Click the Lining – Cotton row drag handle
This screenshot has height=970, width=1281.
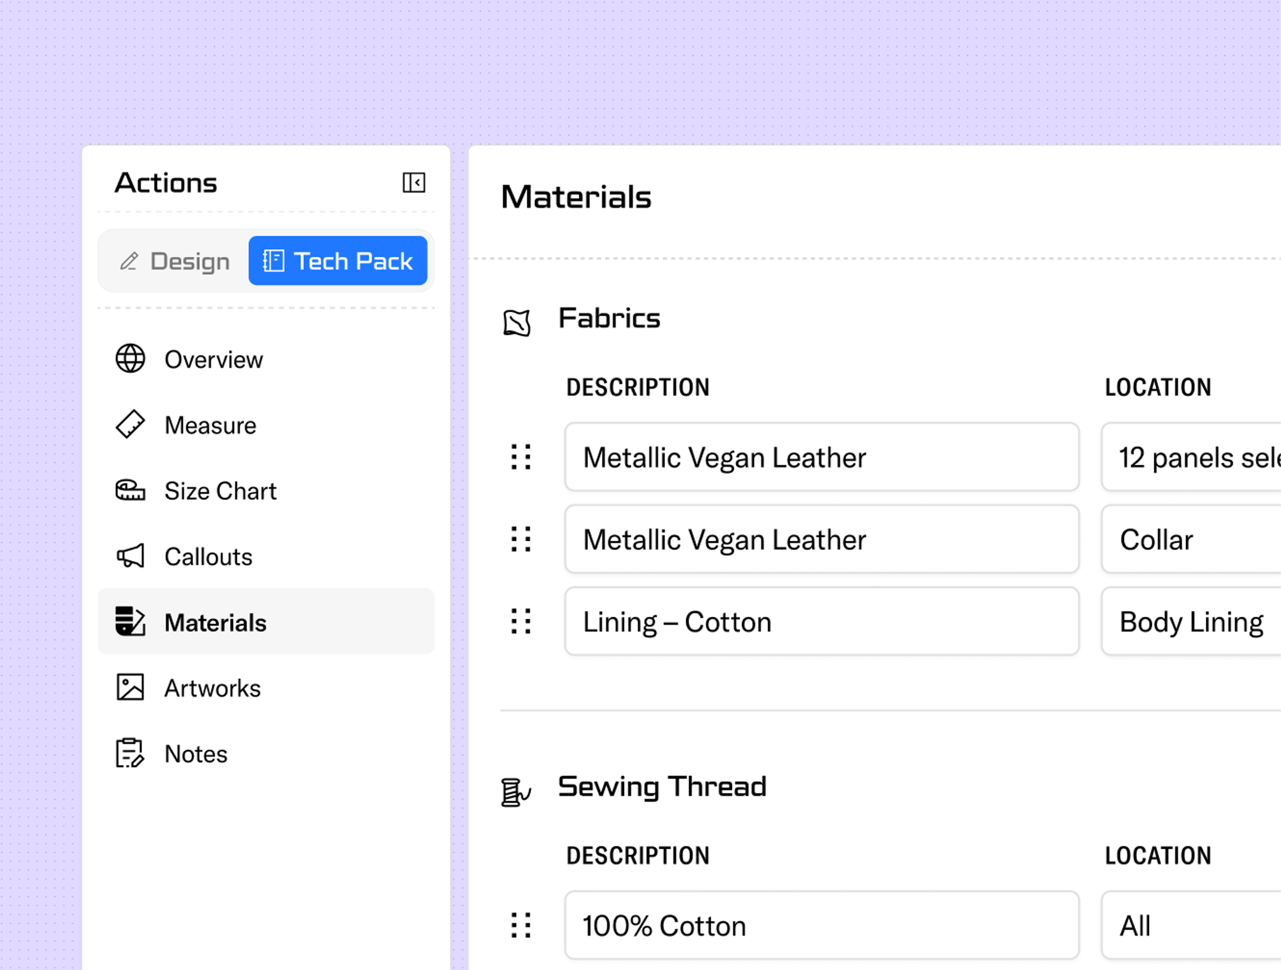pos(521,622)
